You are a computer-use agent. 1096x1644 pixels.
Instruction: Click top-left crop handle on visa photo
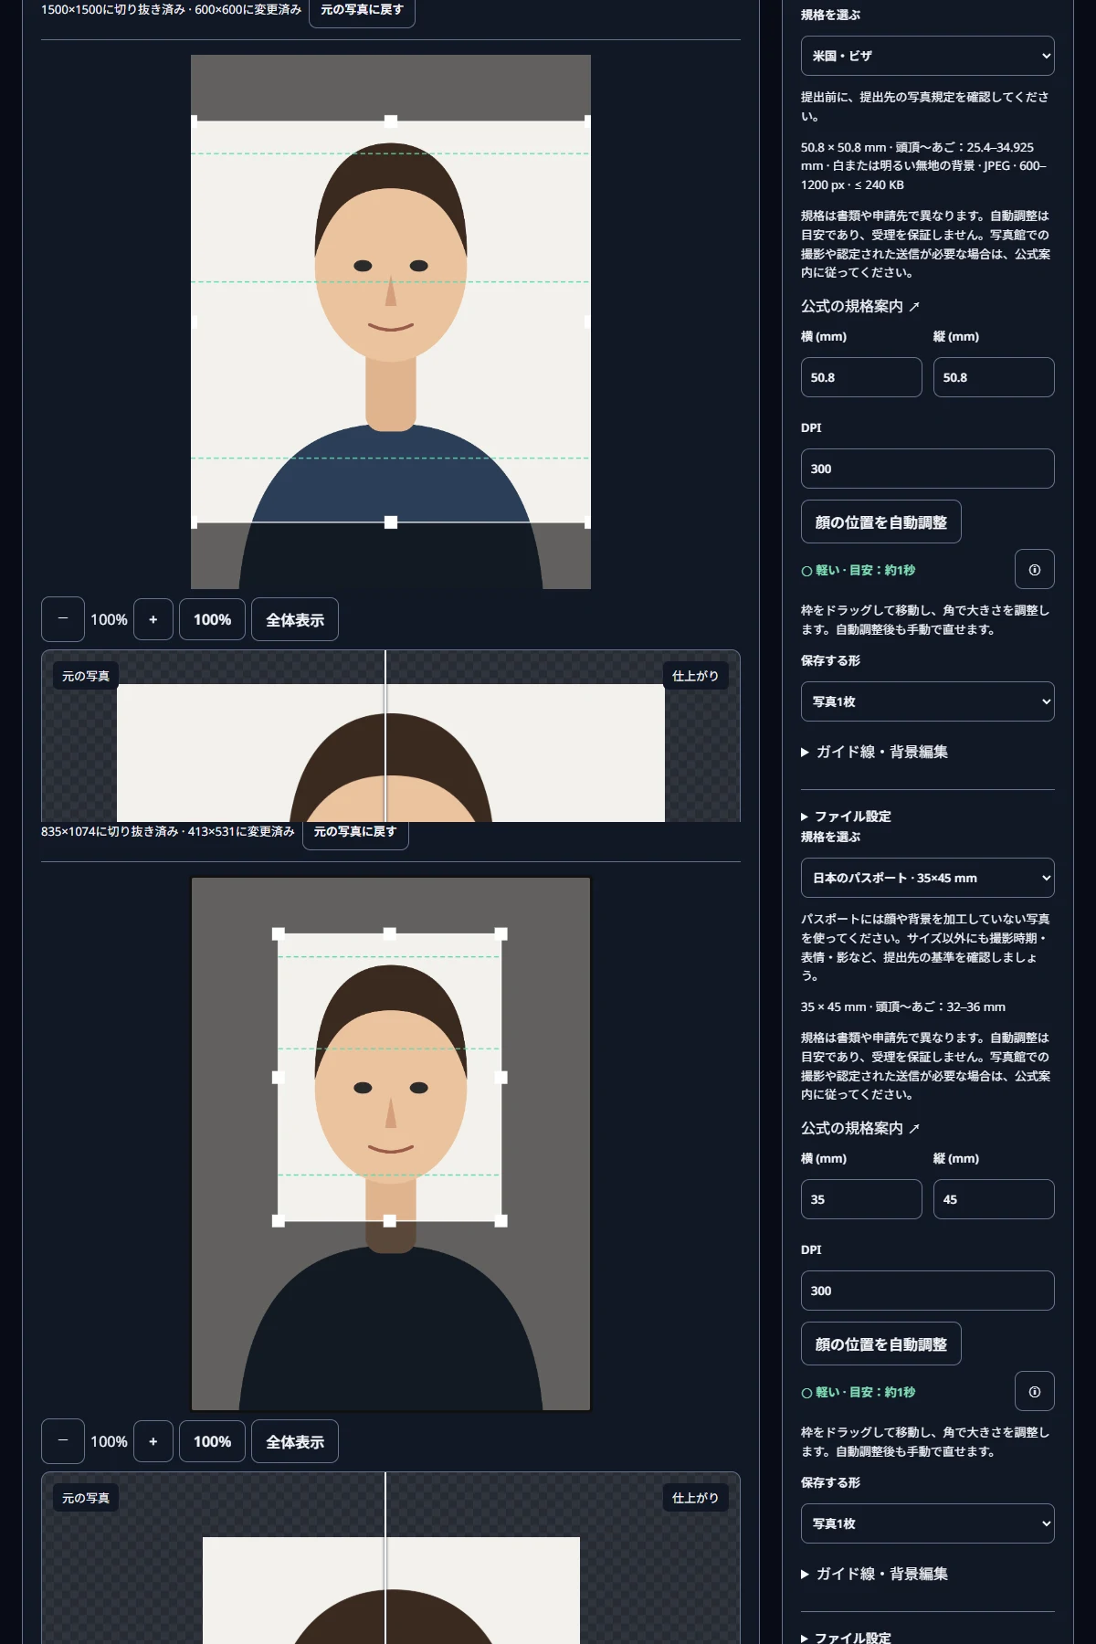(194, 121)
